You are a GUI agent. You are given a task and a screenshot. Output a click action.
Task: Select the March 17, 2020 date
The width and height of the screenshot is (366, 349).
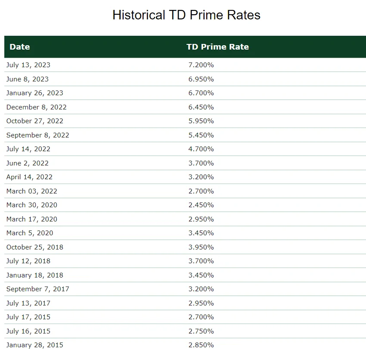[32, 219]
